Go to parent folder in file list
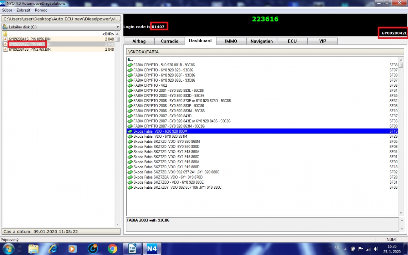 (x=58, y=34)
